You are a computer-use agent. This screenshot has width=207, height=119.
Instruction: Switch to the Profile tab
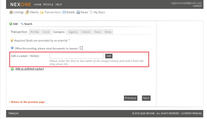point(35,32)
